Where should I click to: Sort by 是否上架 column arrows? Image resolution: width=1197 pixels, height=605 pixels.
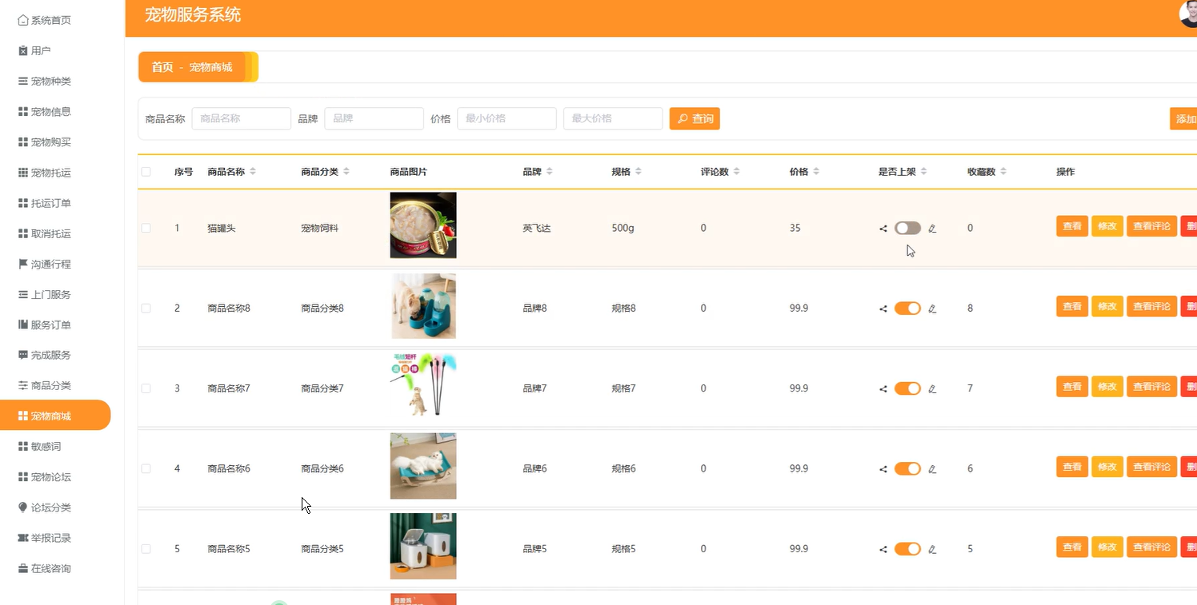pyautogui.click(x=924, y=172)
